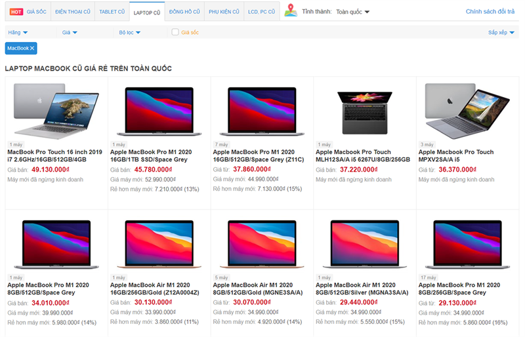
Task: Click the 37.860.000₫ price
Action: click(252, 169)
